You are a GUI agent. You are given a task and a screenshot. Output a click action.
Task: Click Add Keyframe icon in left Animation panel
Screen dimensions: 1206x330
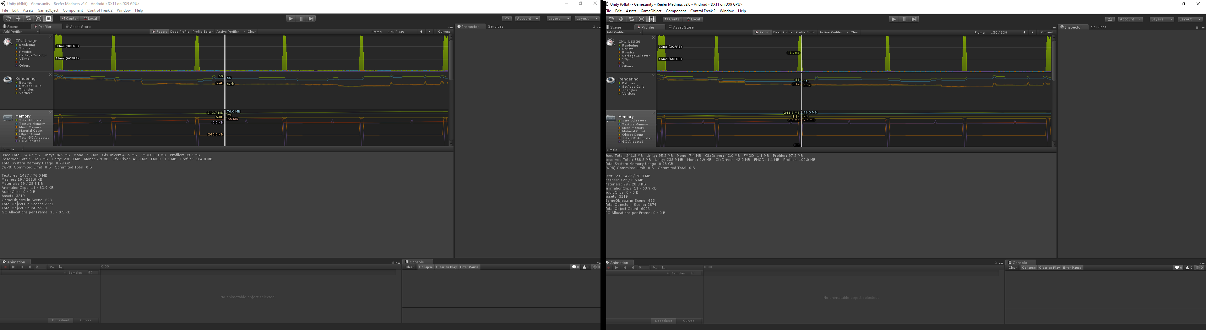point(52,267)
